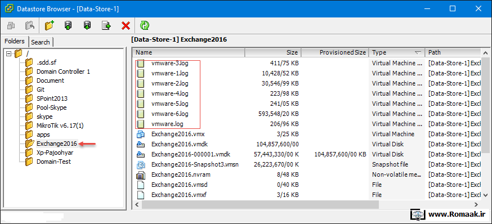Click the folder icon next to SPoint2013
Screen dimensions: 492x224
[x=29, y=98]
